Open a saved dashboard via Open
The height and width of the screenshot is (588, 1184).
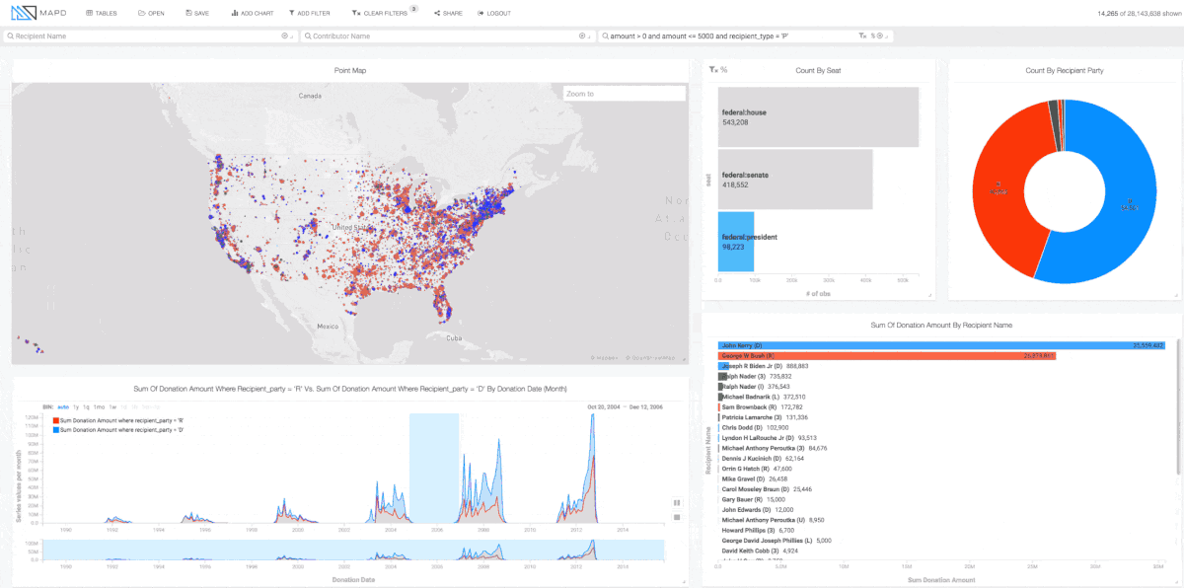[151, 13]
